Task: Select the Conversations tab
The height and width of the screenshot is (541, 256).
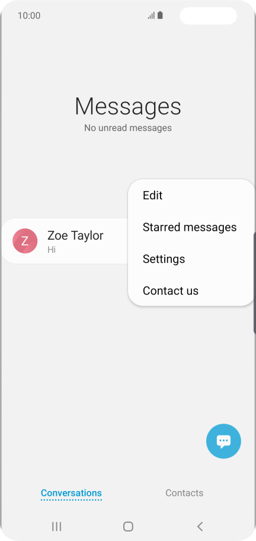Action: click(x=71, y=493)
